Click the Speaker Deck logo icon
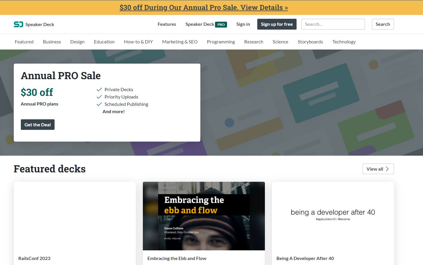 point(18,24)
